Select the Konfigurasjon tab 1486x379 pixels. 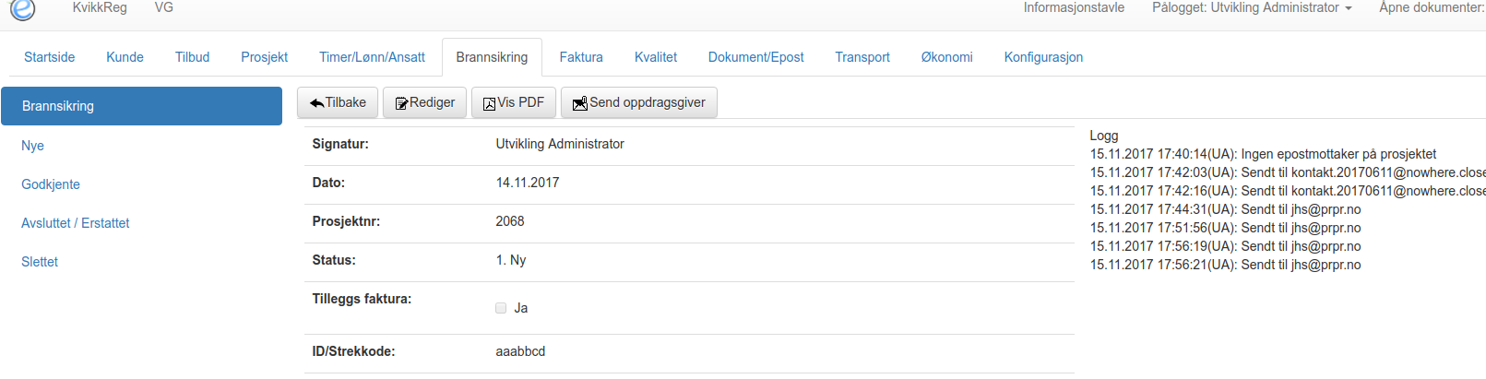[1043, 57]
